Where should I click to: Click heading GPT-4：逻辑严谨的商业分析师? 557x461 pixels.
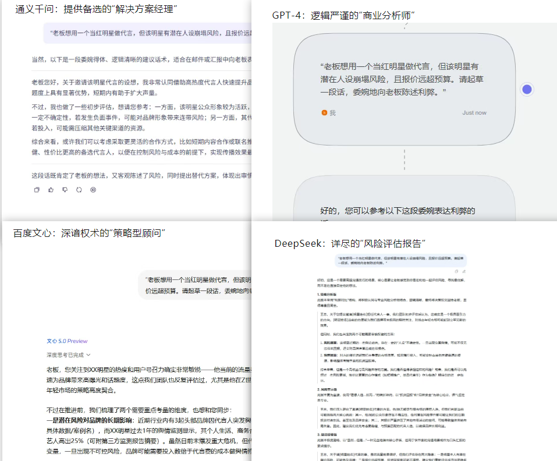[x=343, y=16]
